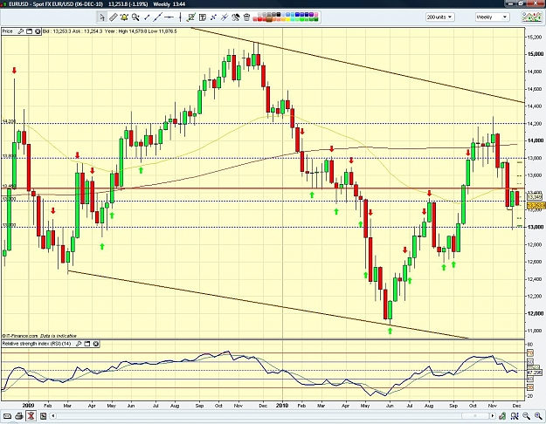
Task: Select the parallel lines channel tool
Action: point(225,17)
